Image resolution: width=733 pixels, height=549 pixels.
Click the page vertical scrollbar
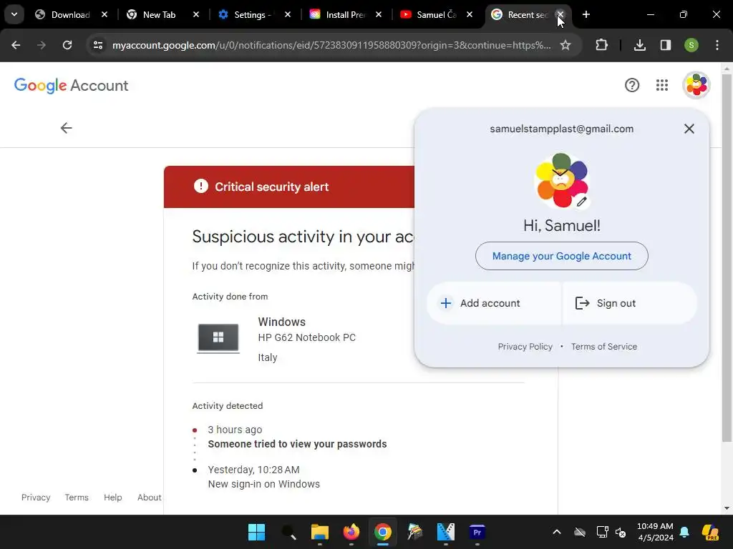pyautogui.click(x=727, y=257)
